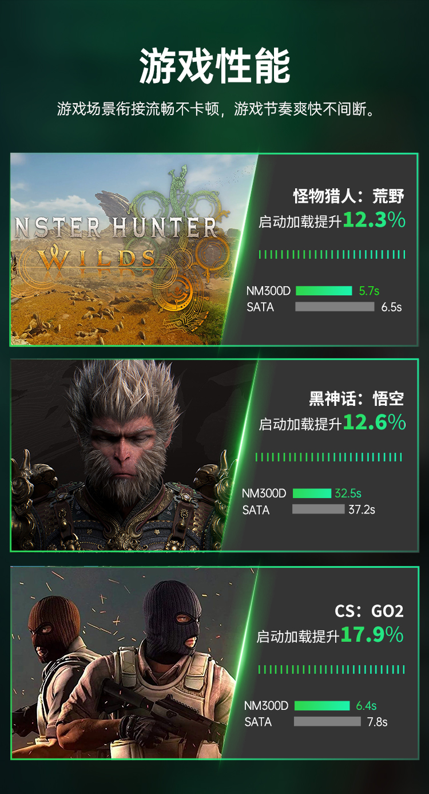429x794 pixels.
Task: Click the green NM300D 5.7s bar
Action: coord(324,291)
